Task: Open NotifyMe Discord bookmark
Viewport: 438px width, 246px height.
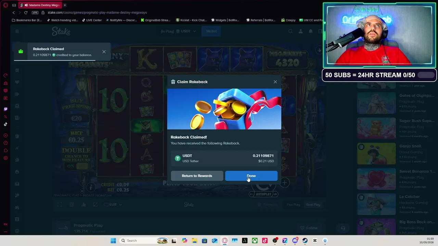Action: [121, 20]
